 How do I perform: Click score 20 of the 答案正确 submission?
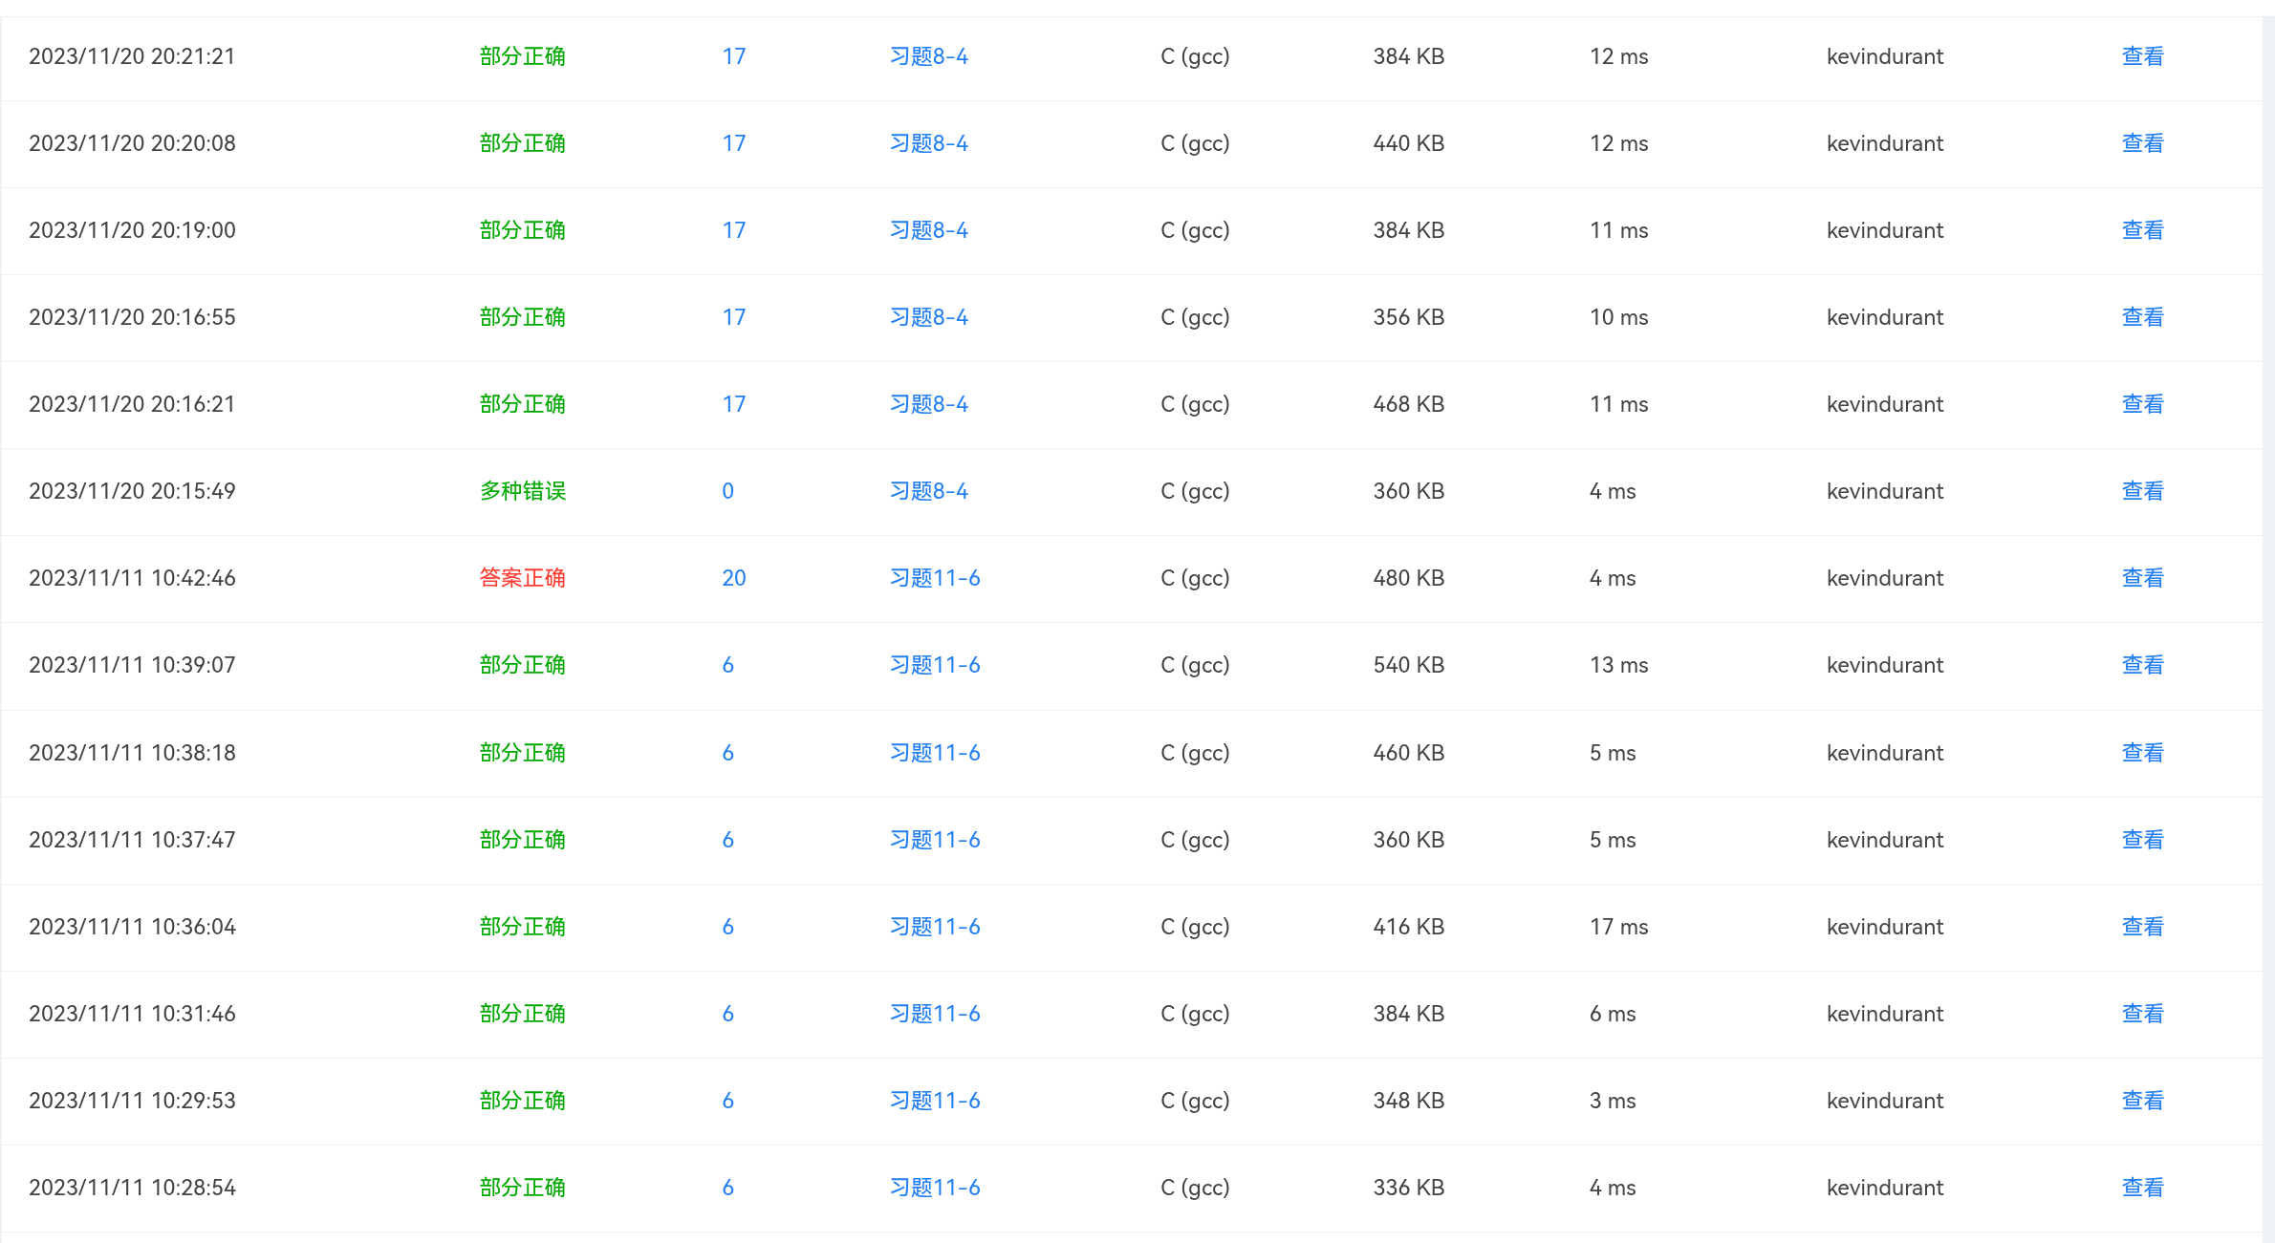(x=733, y=578)
